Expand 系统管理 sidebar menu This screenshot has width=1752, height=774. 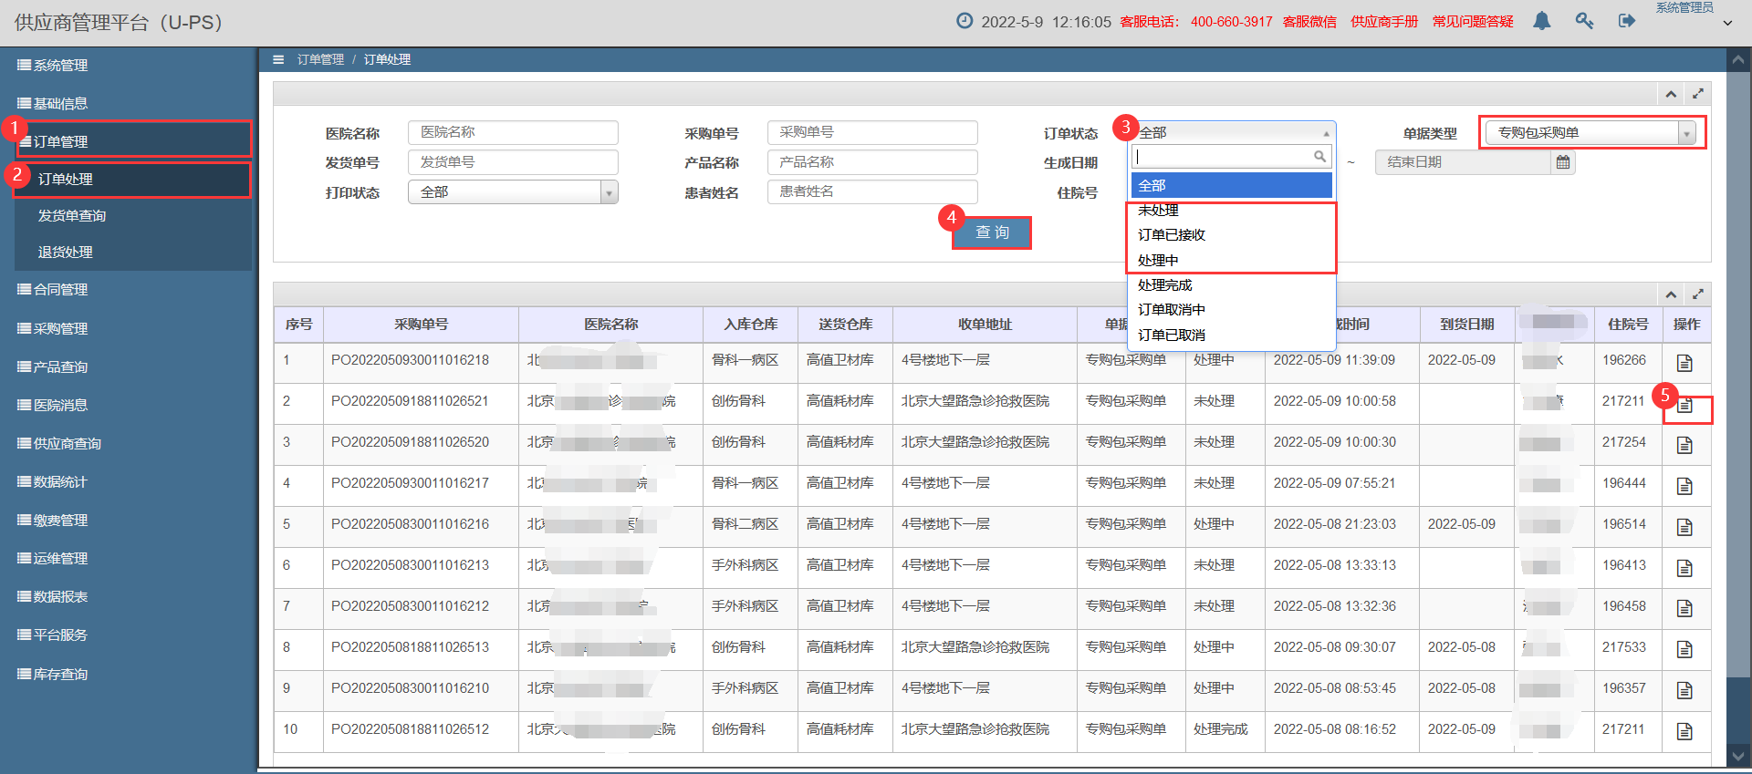point(128,66)
